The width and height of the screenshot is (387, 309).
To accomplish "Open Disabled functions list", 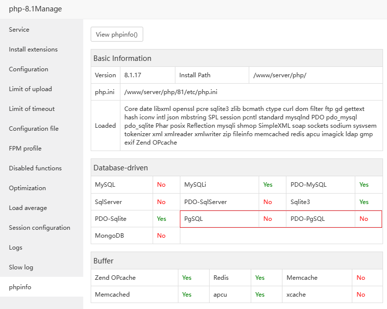I will (x=35, y=168).
